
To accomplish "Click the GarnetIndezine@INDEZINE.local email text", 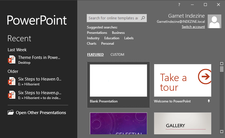I will point(181,22).
